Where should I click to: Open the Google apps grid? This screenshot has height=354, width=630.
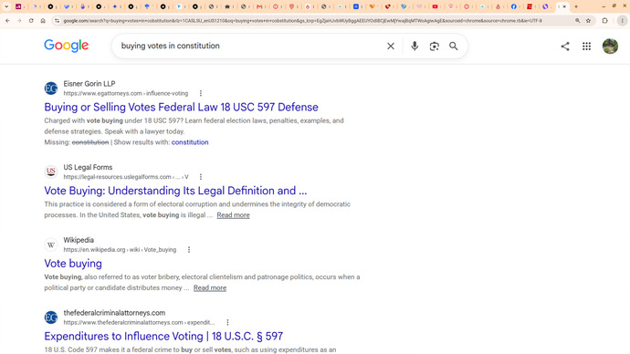point(586,47)
